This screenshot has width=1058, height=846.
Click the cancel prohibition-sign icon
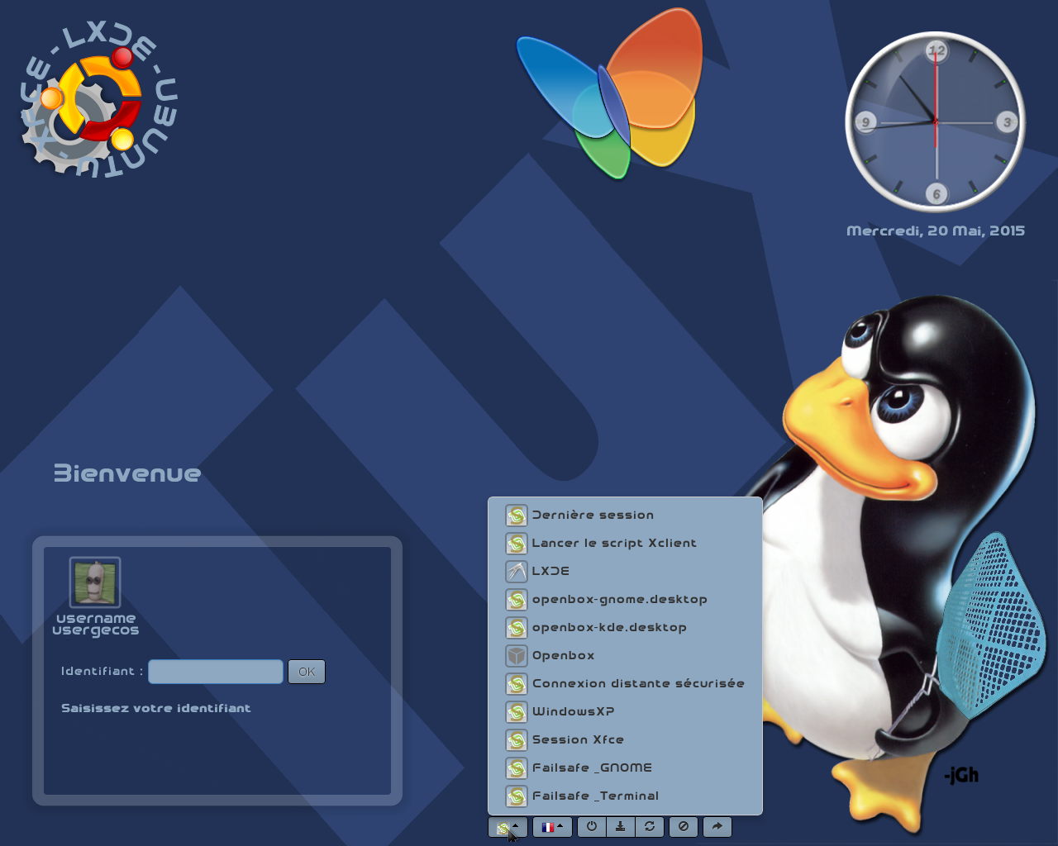click(684, 826)
